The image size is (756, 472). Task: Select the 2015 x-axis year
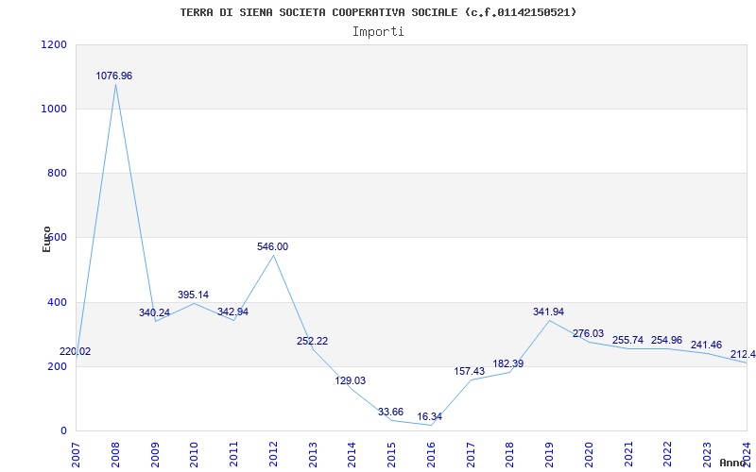click(392, 455)
